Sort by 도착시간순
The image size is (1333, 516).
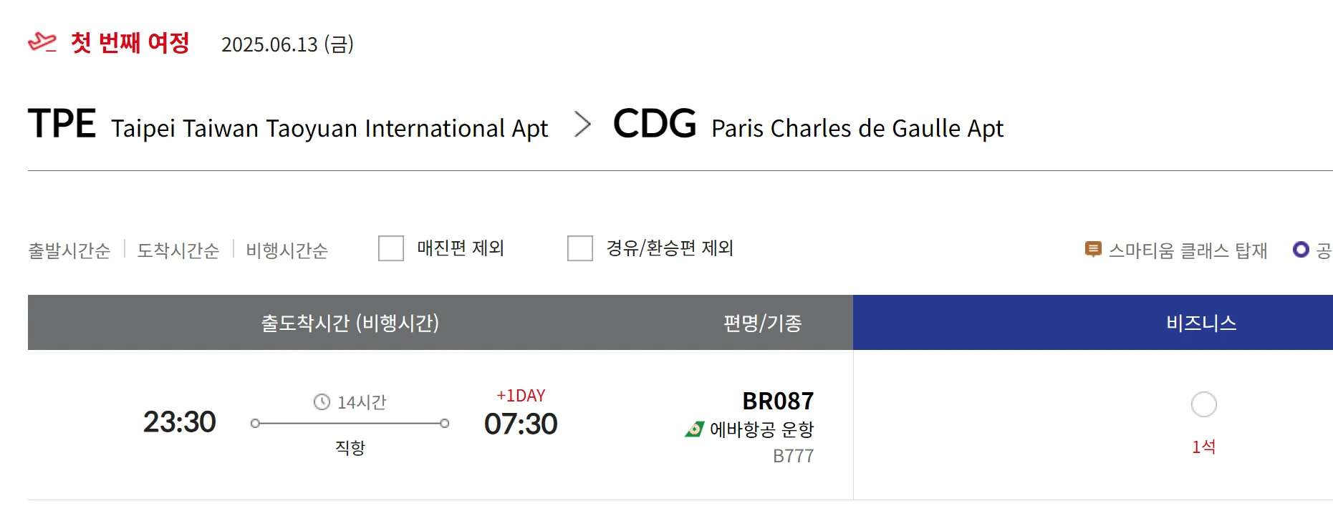[x=178, y=250]
